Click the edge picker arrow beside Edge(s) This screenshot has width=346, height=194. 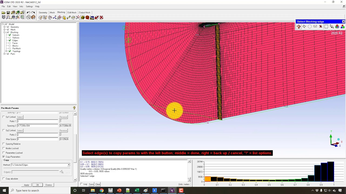click(x=62, y=172)
